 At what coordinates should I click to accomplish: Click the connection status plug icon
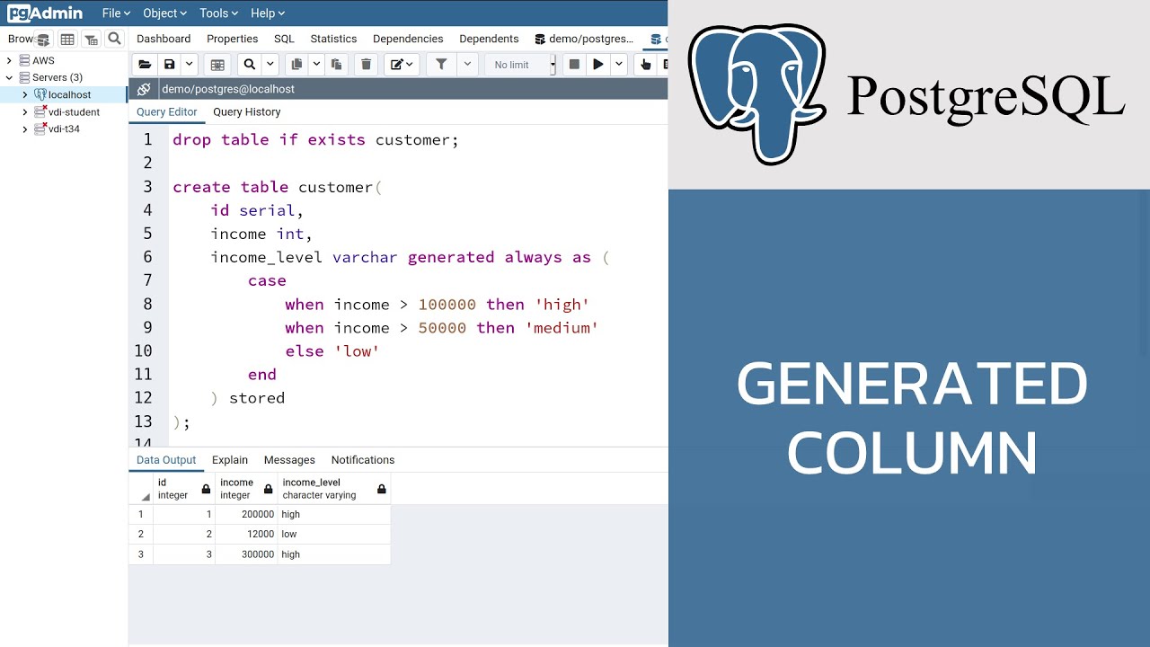[143, 89]
